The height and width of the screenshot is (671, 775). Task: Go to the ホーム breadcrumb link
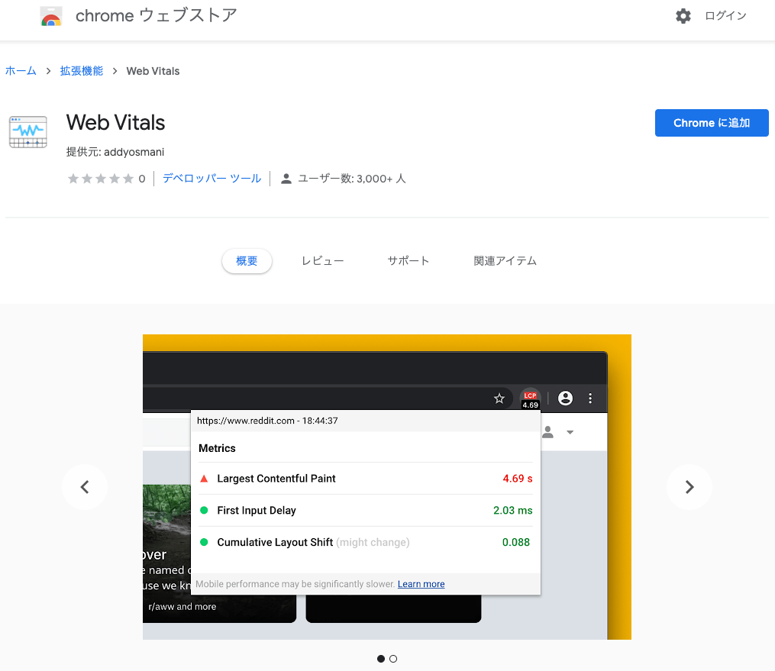point(21,71)
